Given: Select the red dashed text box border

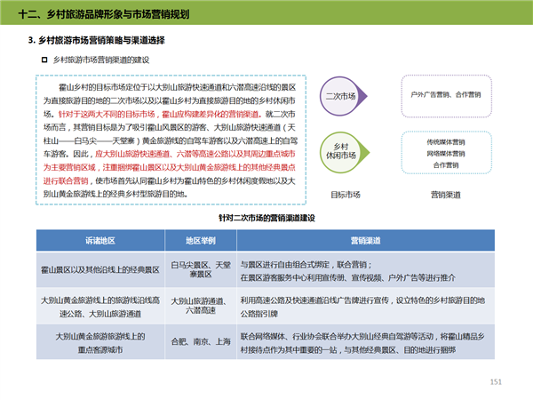Looking at the screenshot, I should point(36,133).
